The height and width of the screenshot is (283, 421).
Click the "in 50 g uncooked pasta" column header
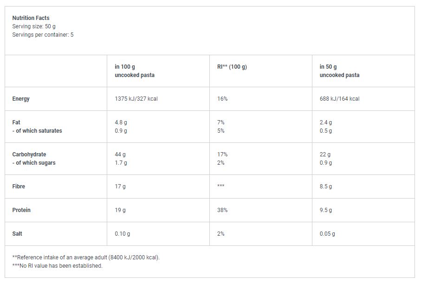pos(339,71)
